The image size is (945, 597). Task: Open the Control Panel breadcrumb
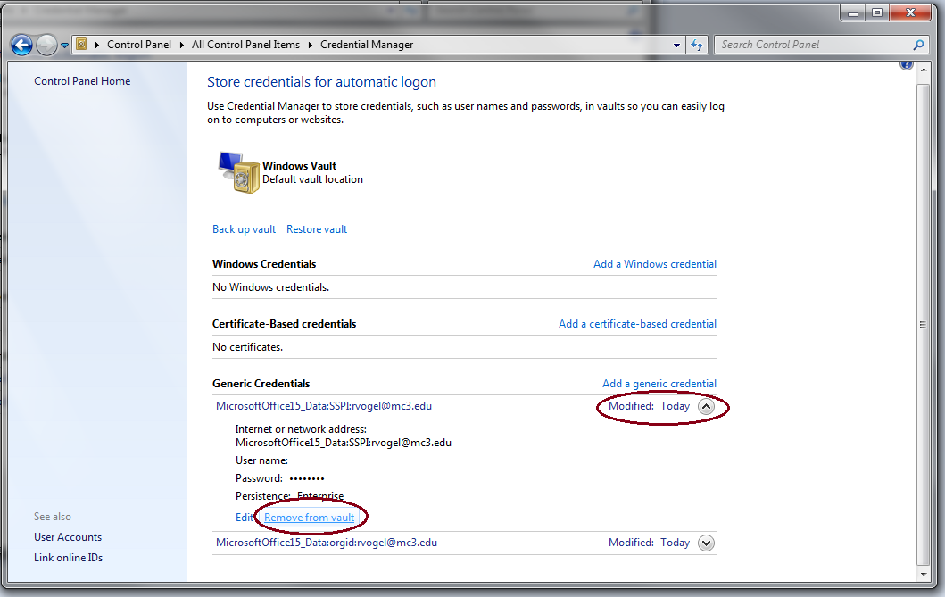coord(138,45)
